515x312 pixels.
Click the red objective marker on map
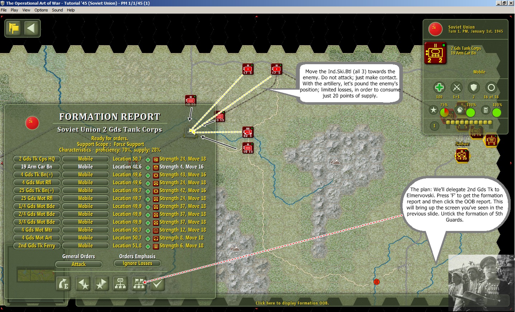coord(376,282)
